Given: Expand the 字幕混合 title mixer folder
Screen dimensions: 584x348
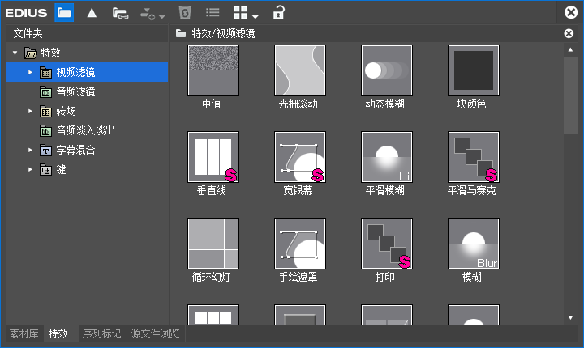Looking at the screenshot, I should coord(31,151).
